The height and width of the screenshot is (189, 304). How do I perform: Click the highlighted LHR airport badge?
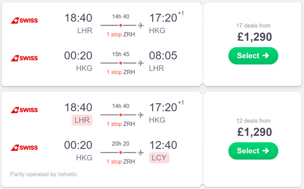[x=82, y=120]
